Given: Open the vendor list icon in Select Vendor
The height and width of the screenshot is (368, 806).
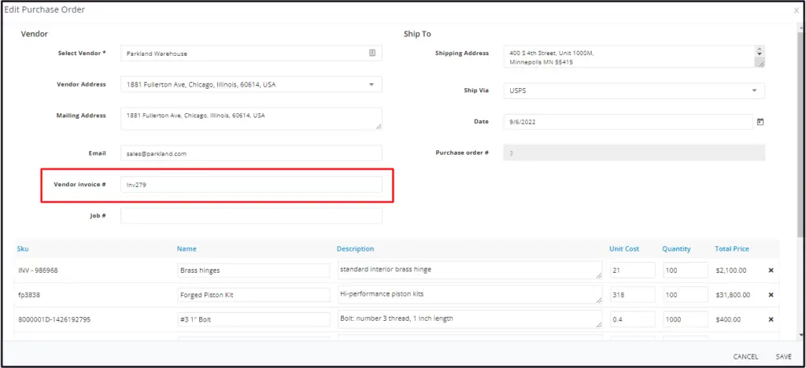Looking at the screenshot, I should click(372, 53).
